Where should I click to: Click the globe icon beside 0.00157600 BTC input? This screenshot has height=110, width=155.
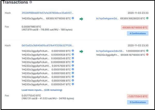coord(73,65)
